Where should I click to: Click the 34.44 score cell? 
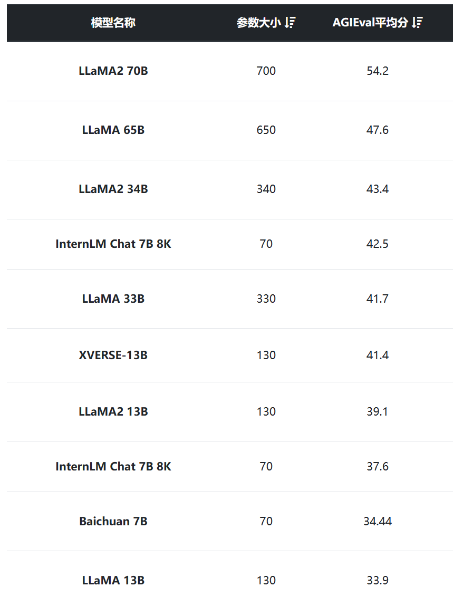[x=378, y=522]
